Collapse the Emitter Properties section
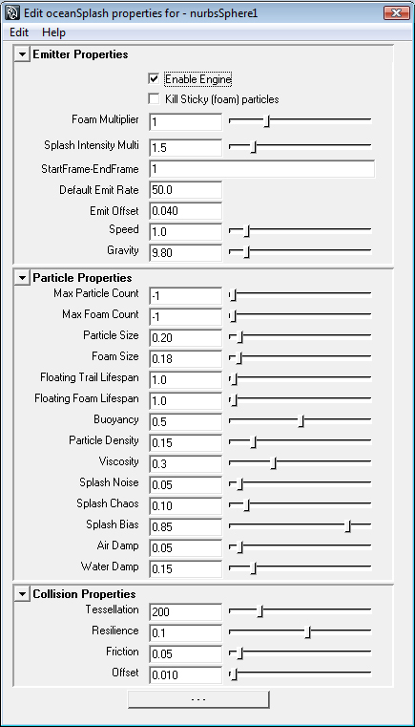The width and height of the screenshot is (415, 727). click(22, 54)
